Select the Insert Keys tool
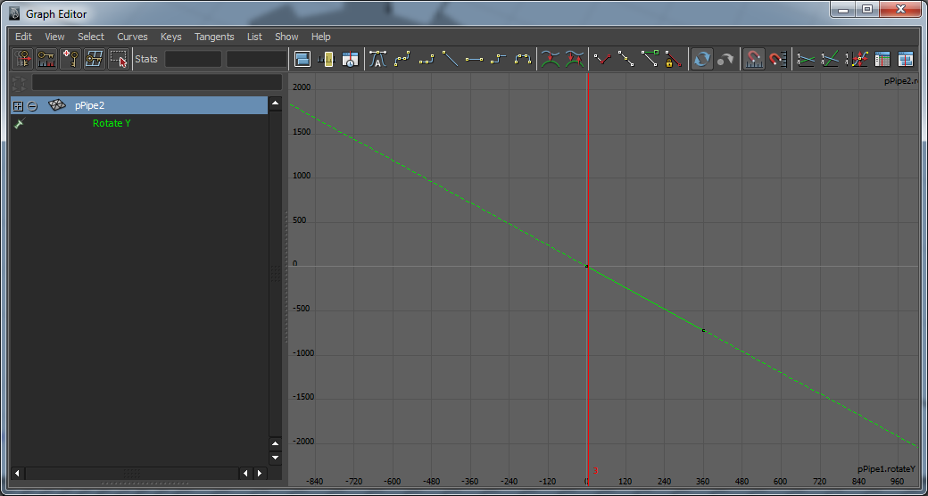Viewport: 928px width, 496px height. coord(46,60)
